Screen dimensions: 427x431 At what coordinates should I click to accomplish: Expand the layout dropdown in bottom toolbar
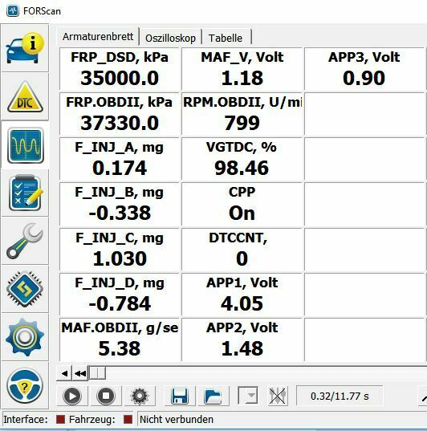(x=247, y=395)
